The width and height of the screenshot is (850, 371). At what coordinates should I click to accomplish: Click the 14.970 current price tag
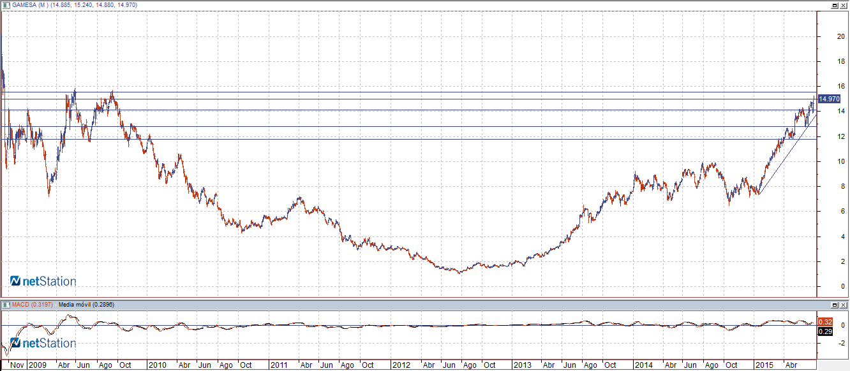point(829,99)
